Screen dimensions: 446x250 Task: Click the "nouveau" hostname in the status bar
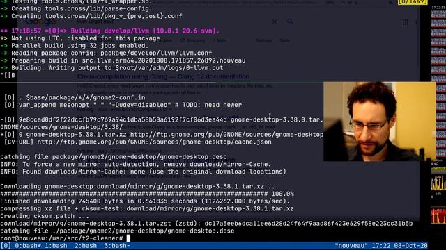[x=351, y=246]
